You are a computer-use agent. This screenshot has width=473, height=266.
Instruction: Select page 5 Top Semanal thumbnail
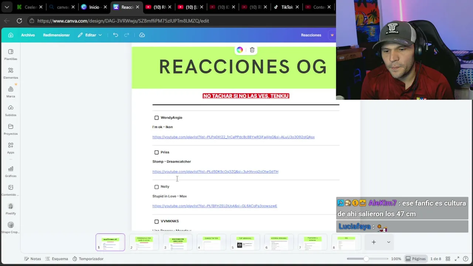click(x=245, y=242)
